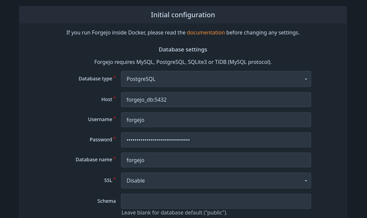Click the "Schema" field label

107,201
